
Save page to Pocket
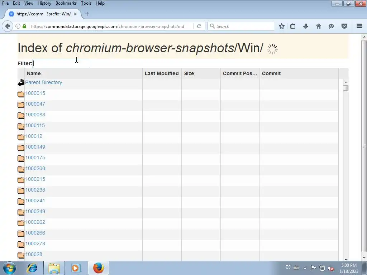[x=344, y=26]
